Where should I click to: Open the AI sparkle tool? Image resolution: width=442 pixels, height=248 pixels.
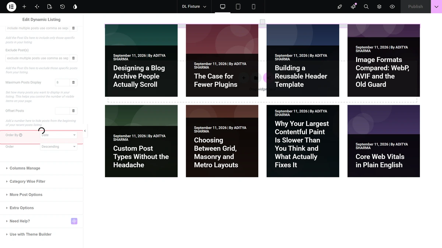click(37, 7)
